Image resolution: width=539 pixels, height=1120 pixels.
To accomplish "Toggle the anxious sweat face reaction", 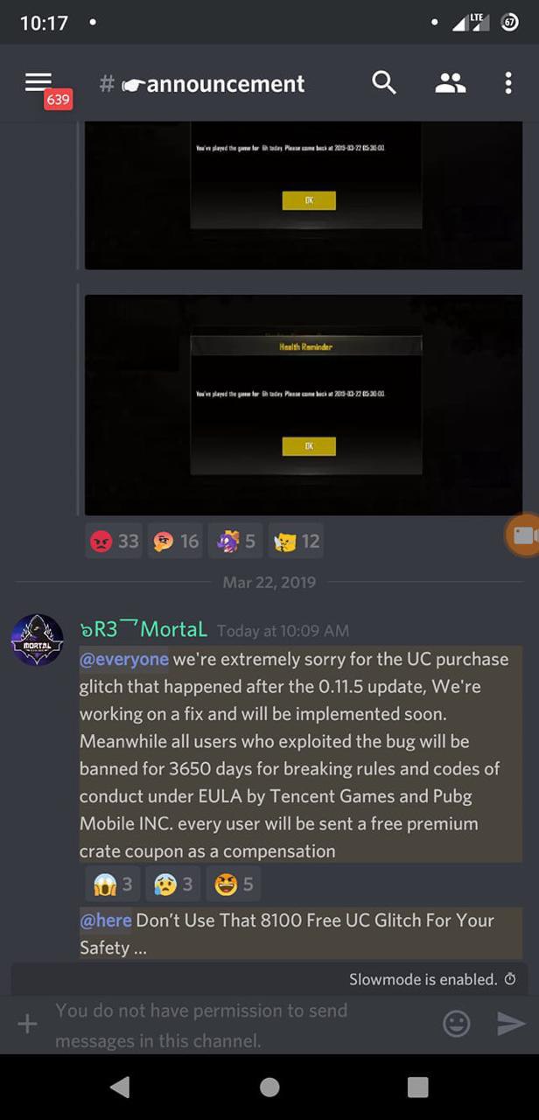I will (173, 885).
